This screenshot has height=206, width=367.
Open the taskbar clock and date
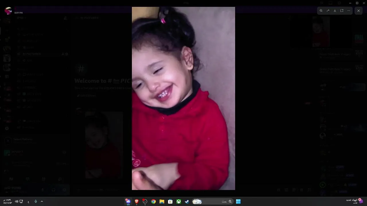coord(7,201)
